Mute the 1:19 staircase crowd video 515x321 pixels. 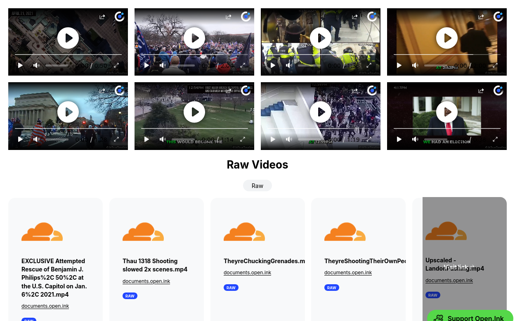(289, 139)
